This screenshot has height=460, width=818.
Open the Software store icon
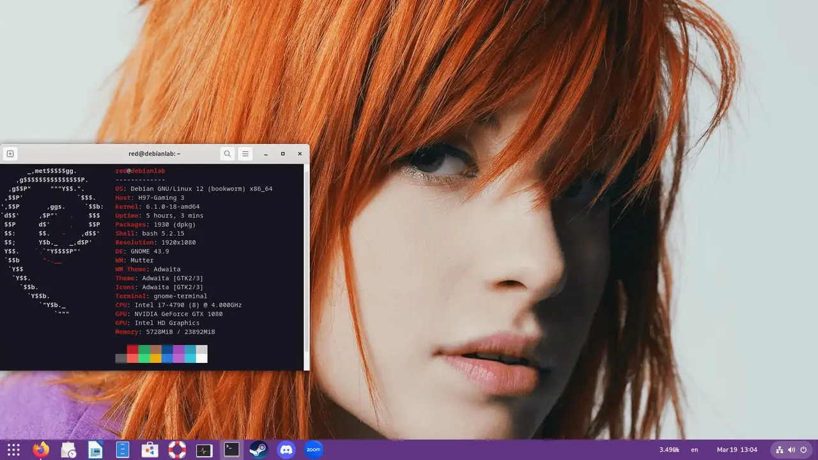pyautogui.click(x=150, y=450)
